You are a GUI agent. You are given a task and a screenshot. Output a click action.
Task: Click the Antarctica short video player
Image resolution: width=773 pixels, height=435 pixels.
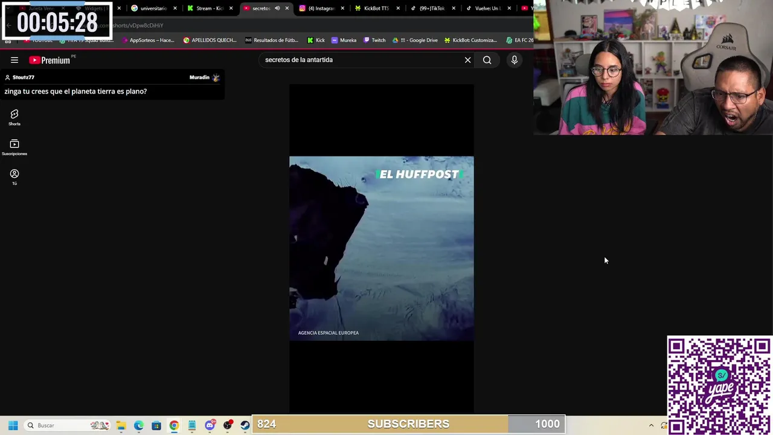click(382, 248)
